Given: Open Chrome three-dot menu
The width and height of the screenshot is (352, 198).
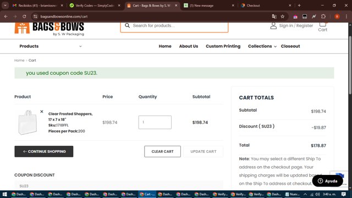Looking at the screenshot, I should click(346, 16).
